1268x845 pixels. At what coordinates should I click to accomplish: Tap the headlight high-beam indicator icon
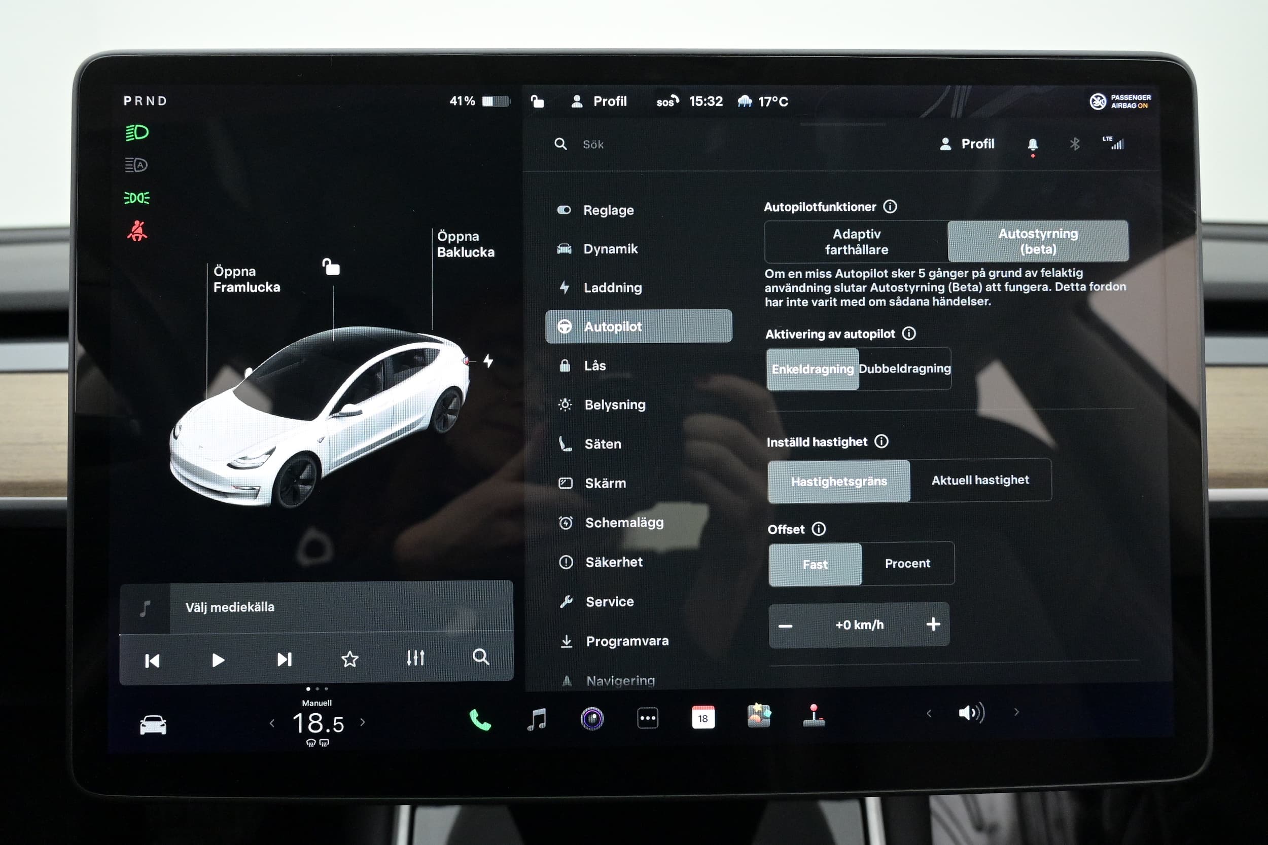(137, 133)
